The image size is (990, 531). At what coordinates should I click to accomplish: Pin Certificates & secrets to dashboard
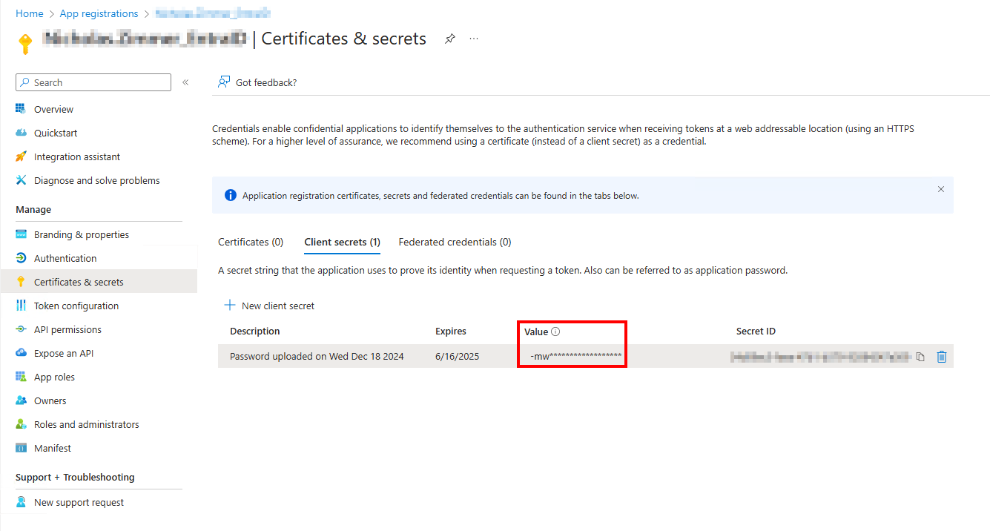click(450, 39)
